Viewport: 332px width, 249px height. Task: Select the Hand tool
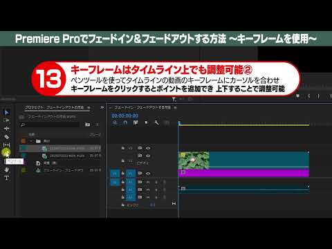click(x=6, y=169)
